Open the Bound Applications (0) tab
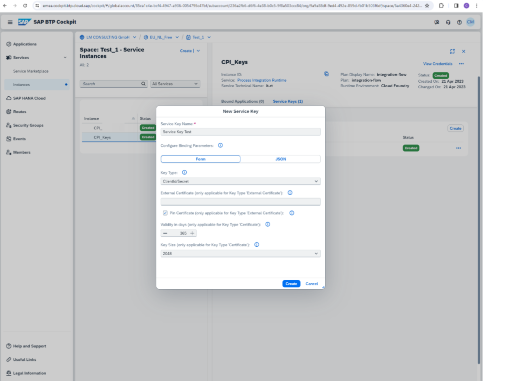Image resolution: width=513 pixels, height=381 pixels. pos(243,101)
